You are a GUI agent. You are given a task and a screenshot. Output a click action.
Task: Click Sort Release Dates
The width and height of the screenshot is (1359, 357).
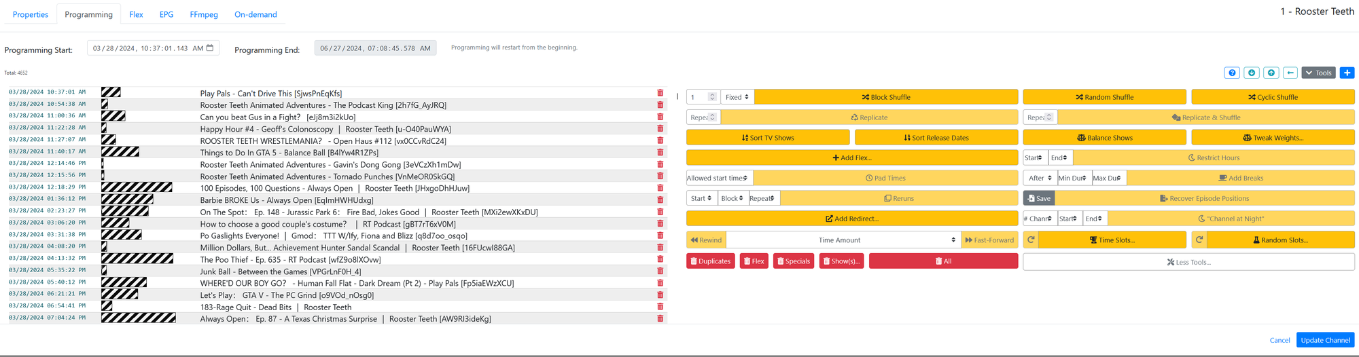coord(936,138)
